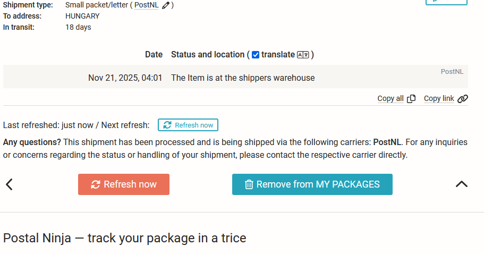Click the gray PostNL label in the status row
484x254 pixels.
click(x=453, y=71)
